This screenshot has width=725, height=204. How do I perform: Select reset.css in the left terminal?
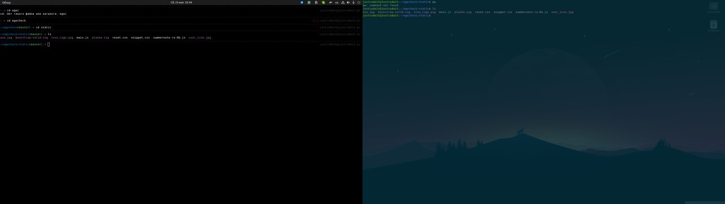tap(120, 37)
